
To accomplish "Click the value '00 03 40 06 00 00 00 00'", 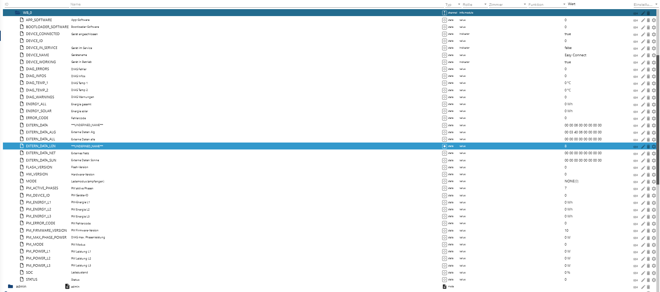I will pos(583,132).
